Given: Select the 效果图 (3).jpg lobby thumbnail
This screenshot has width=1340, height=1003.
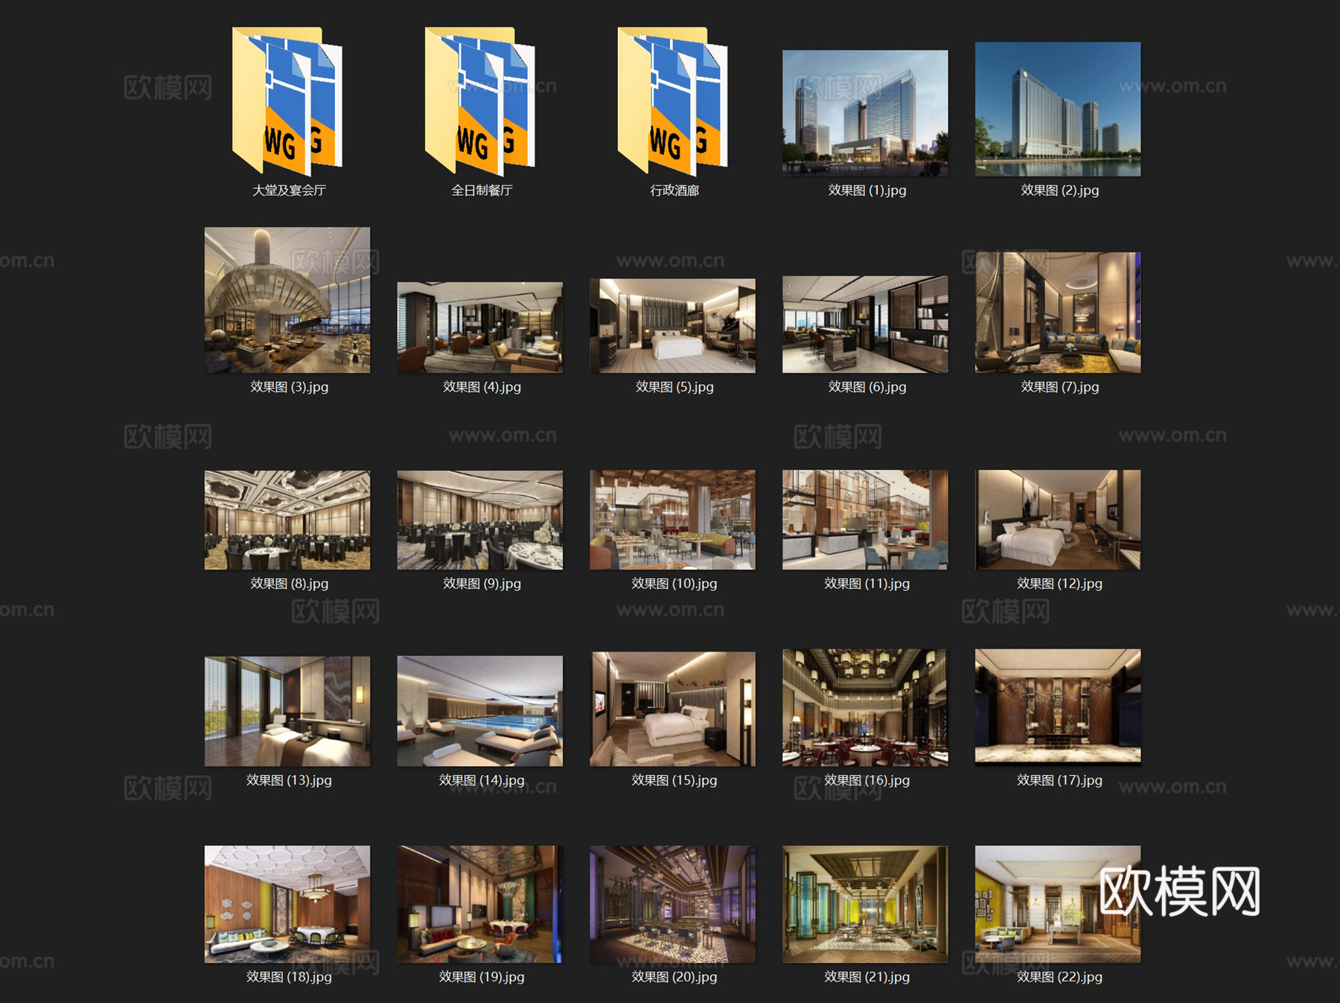Looking at the screenshot, I should 287,300.
